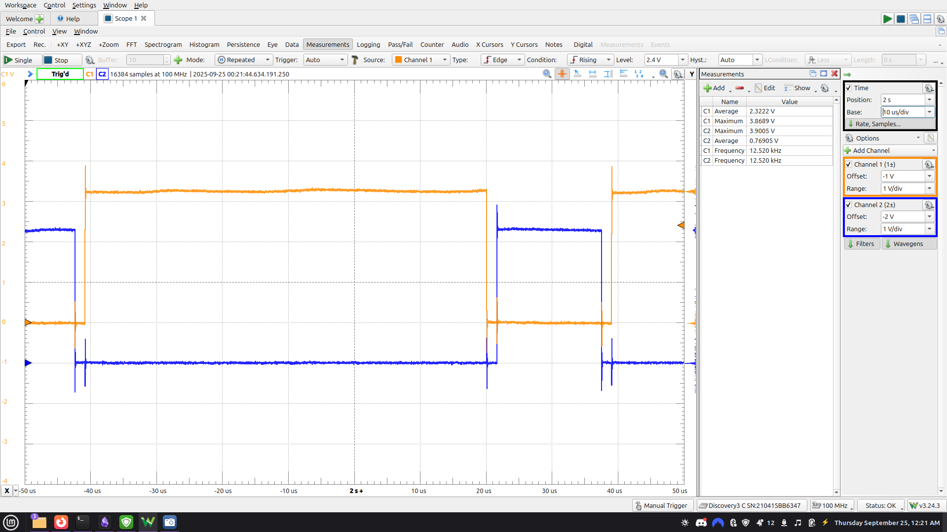The height and width of the screenshot is (532, 947).
Task: Toggle the Channel 2 enable checkbox
Action: pyautogui.click(x=849, y=205)
